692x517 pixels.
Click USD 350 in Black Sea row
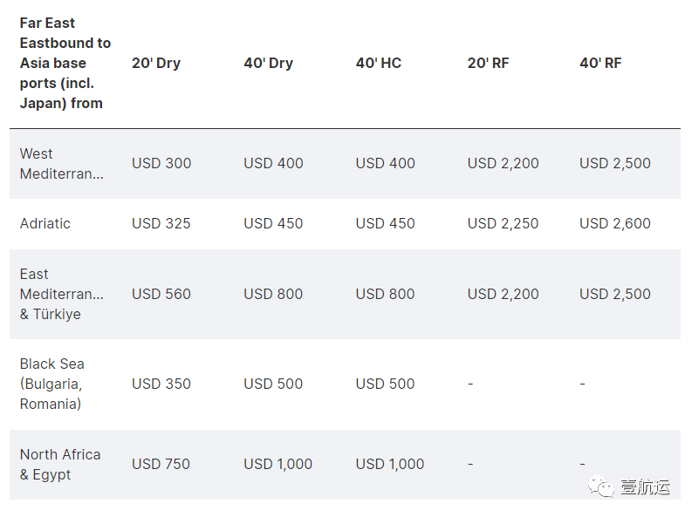(x=161, y=384)
